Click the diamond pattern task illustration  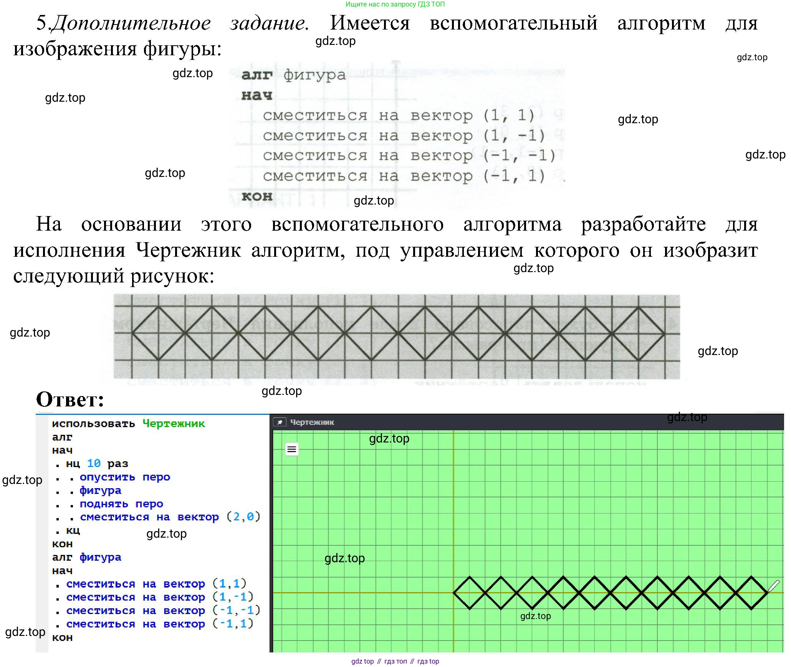point(396,336)
